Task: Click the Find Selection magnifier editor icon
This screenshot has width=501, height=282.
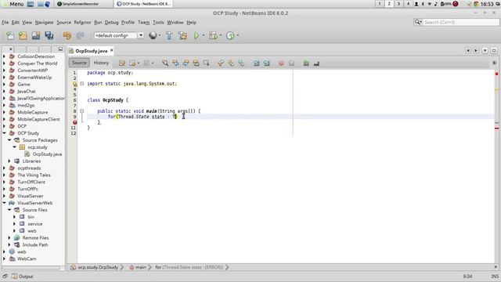Action: [165, 63]
